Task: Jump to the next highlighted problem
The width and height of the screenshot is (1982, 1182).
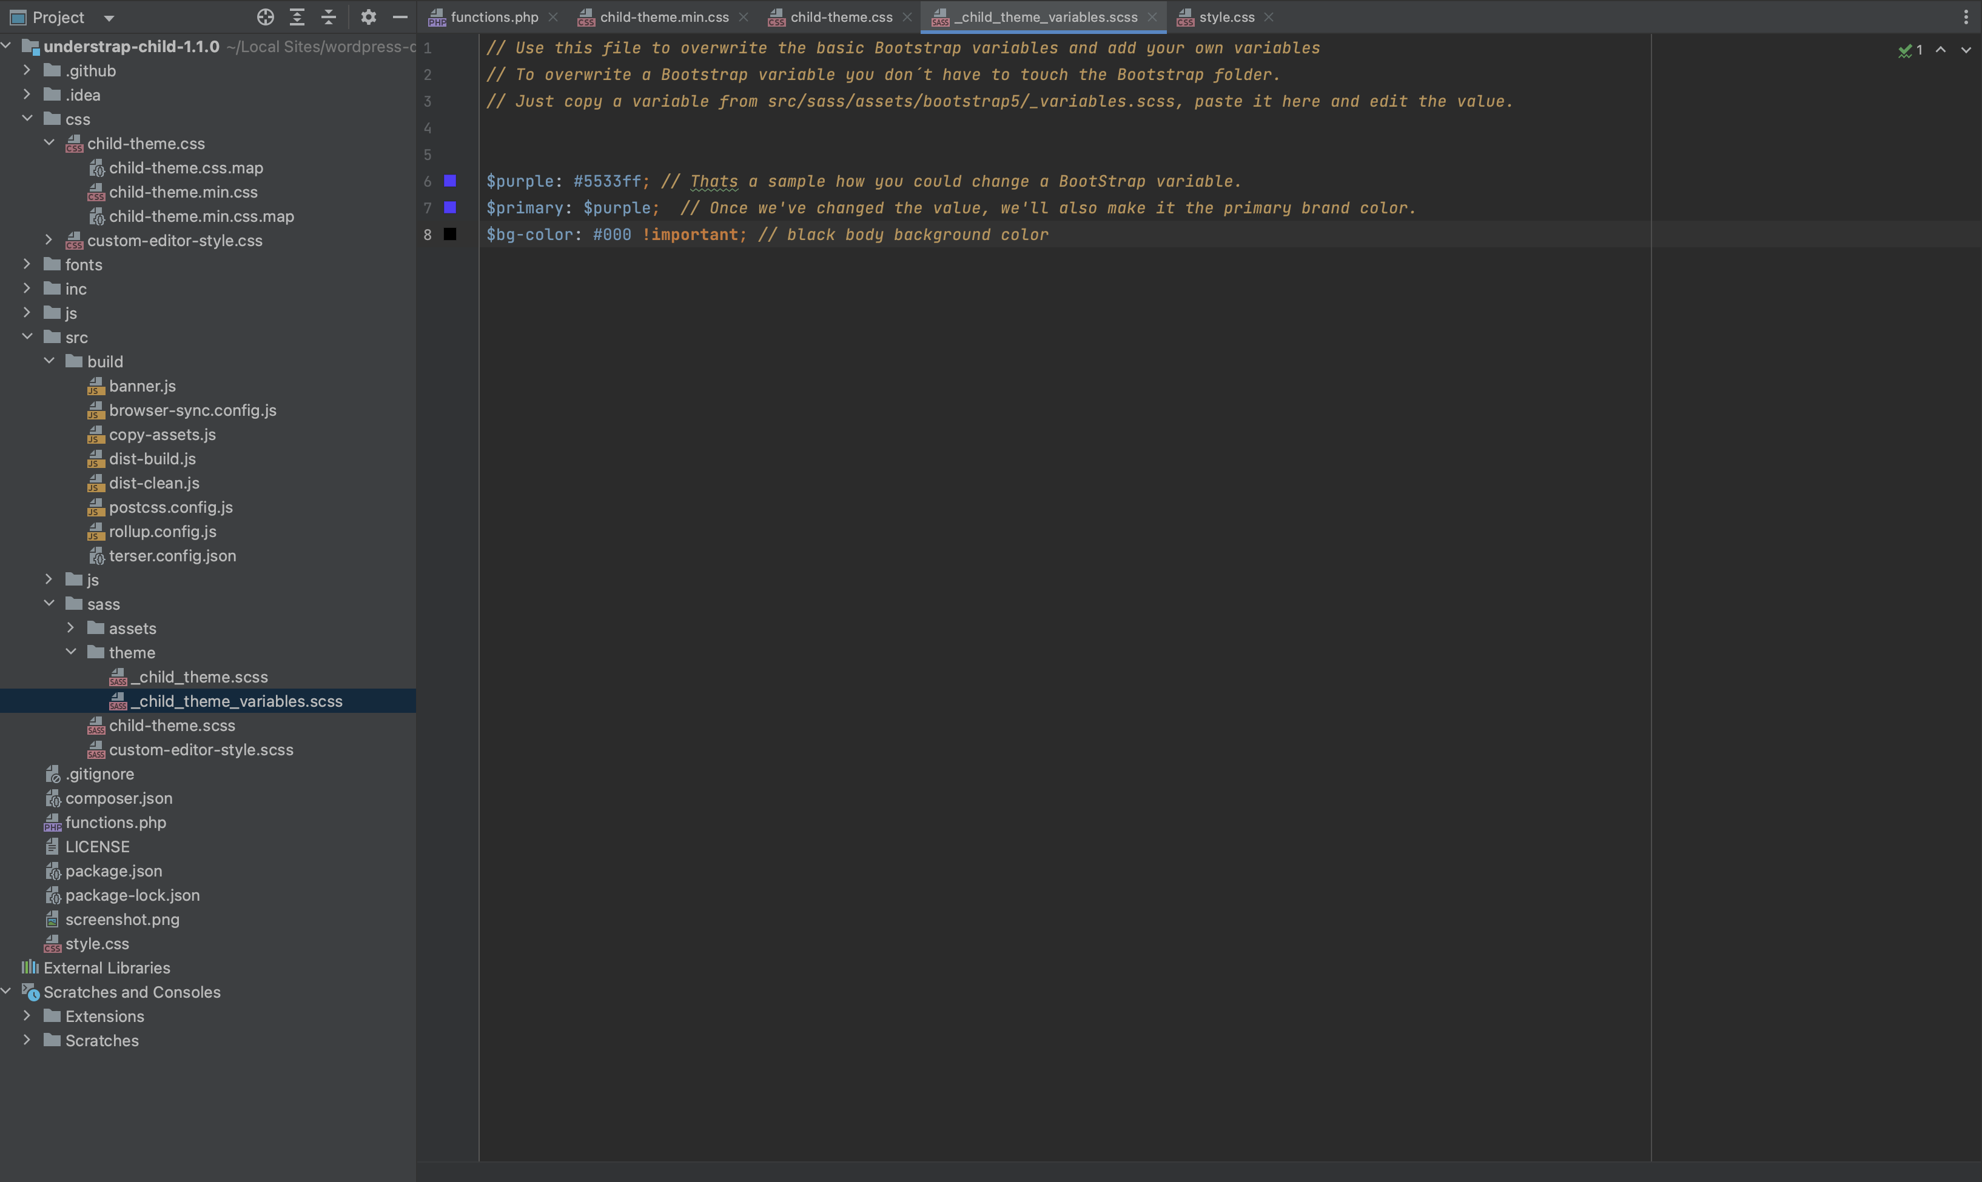Action: 1966,49
